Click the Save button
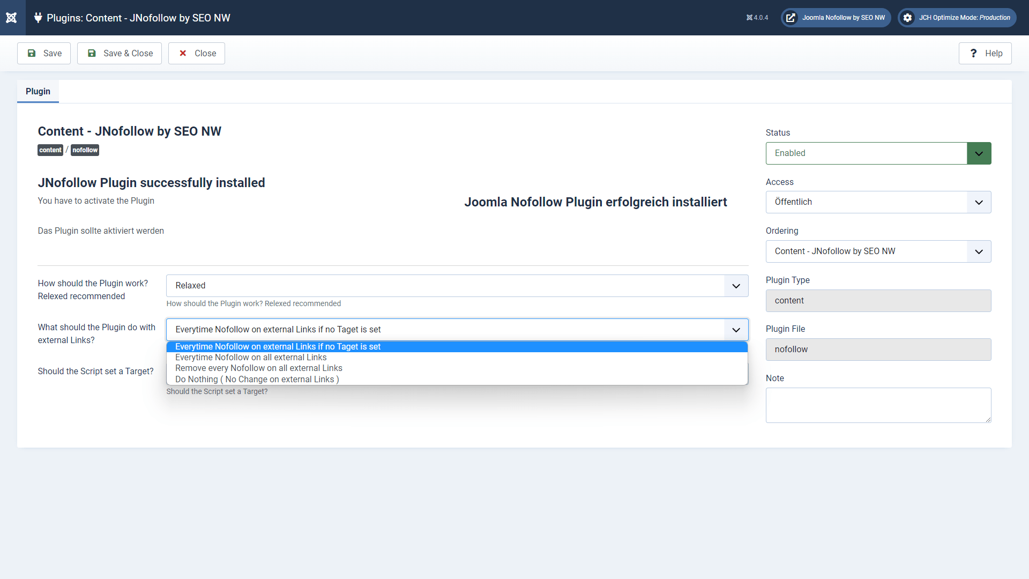Viewport: 1029px width, 579px height. (44, 53)
